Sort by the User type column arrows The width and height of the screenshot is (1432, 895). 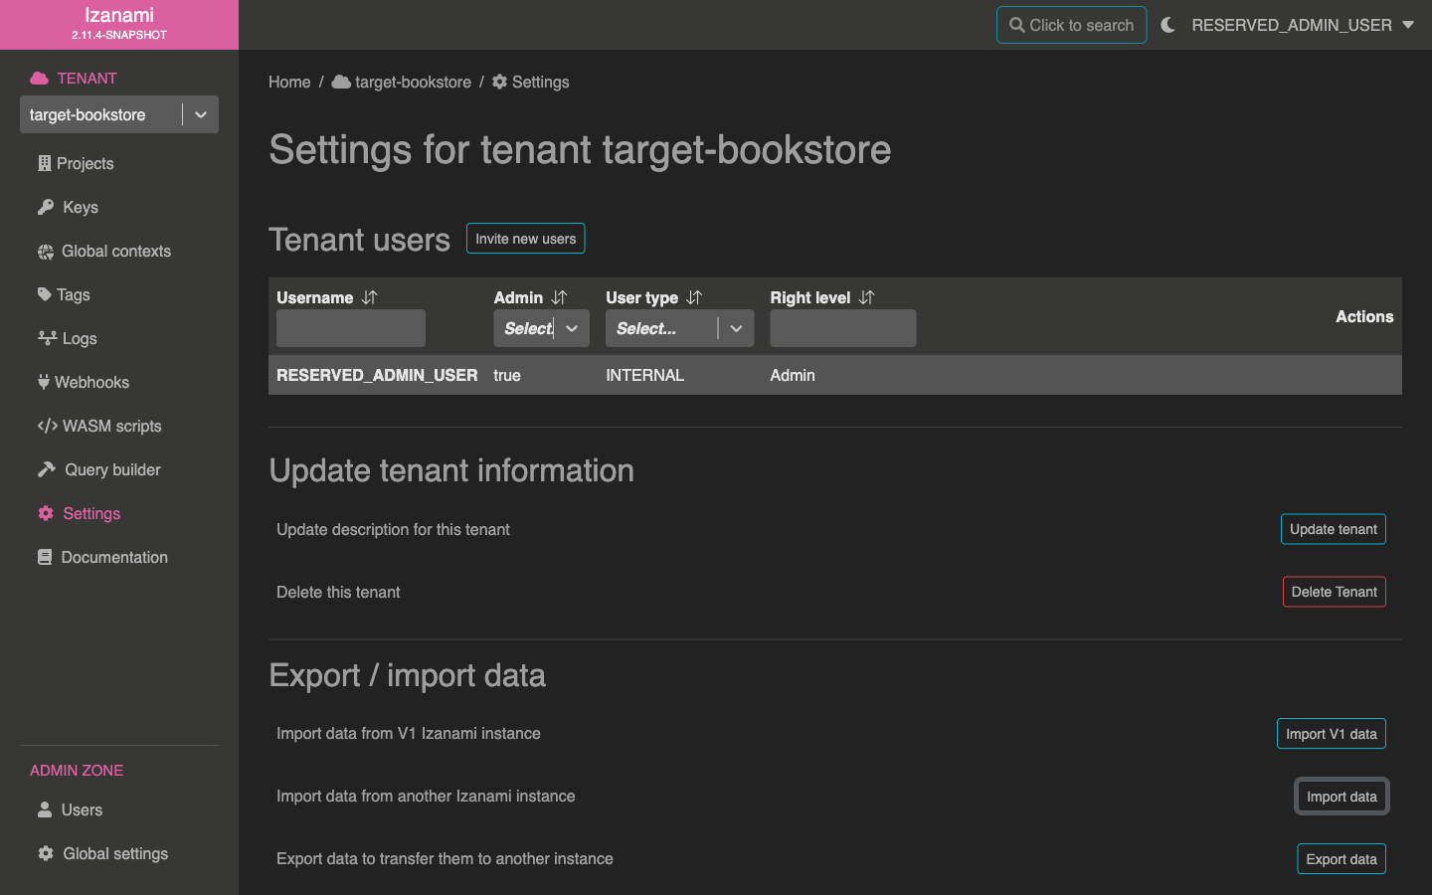(x=694, y=297)
